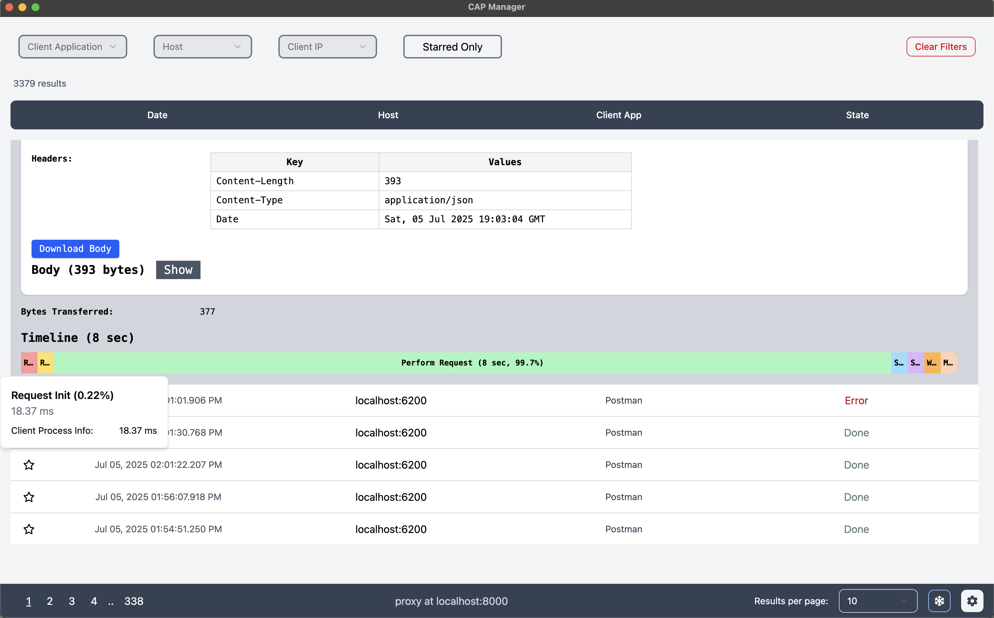Screen dimensions: 994x618
Task: Go to page 2
Action: (x=50, y=601)
